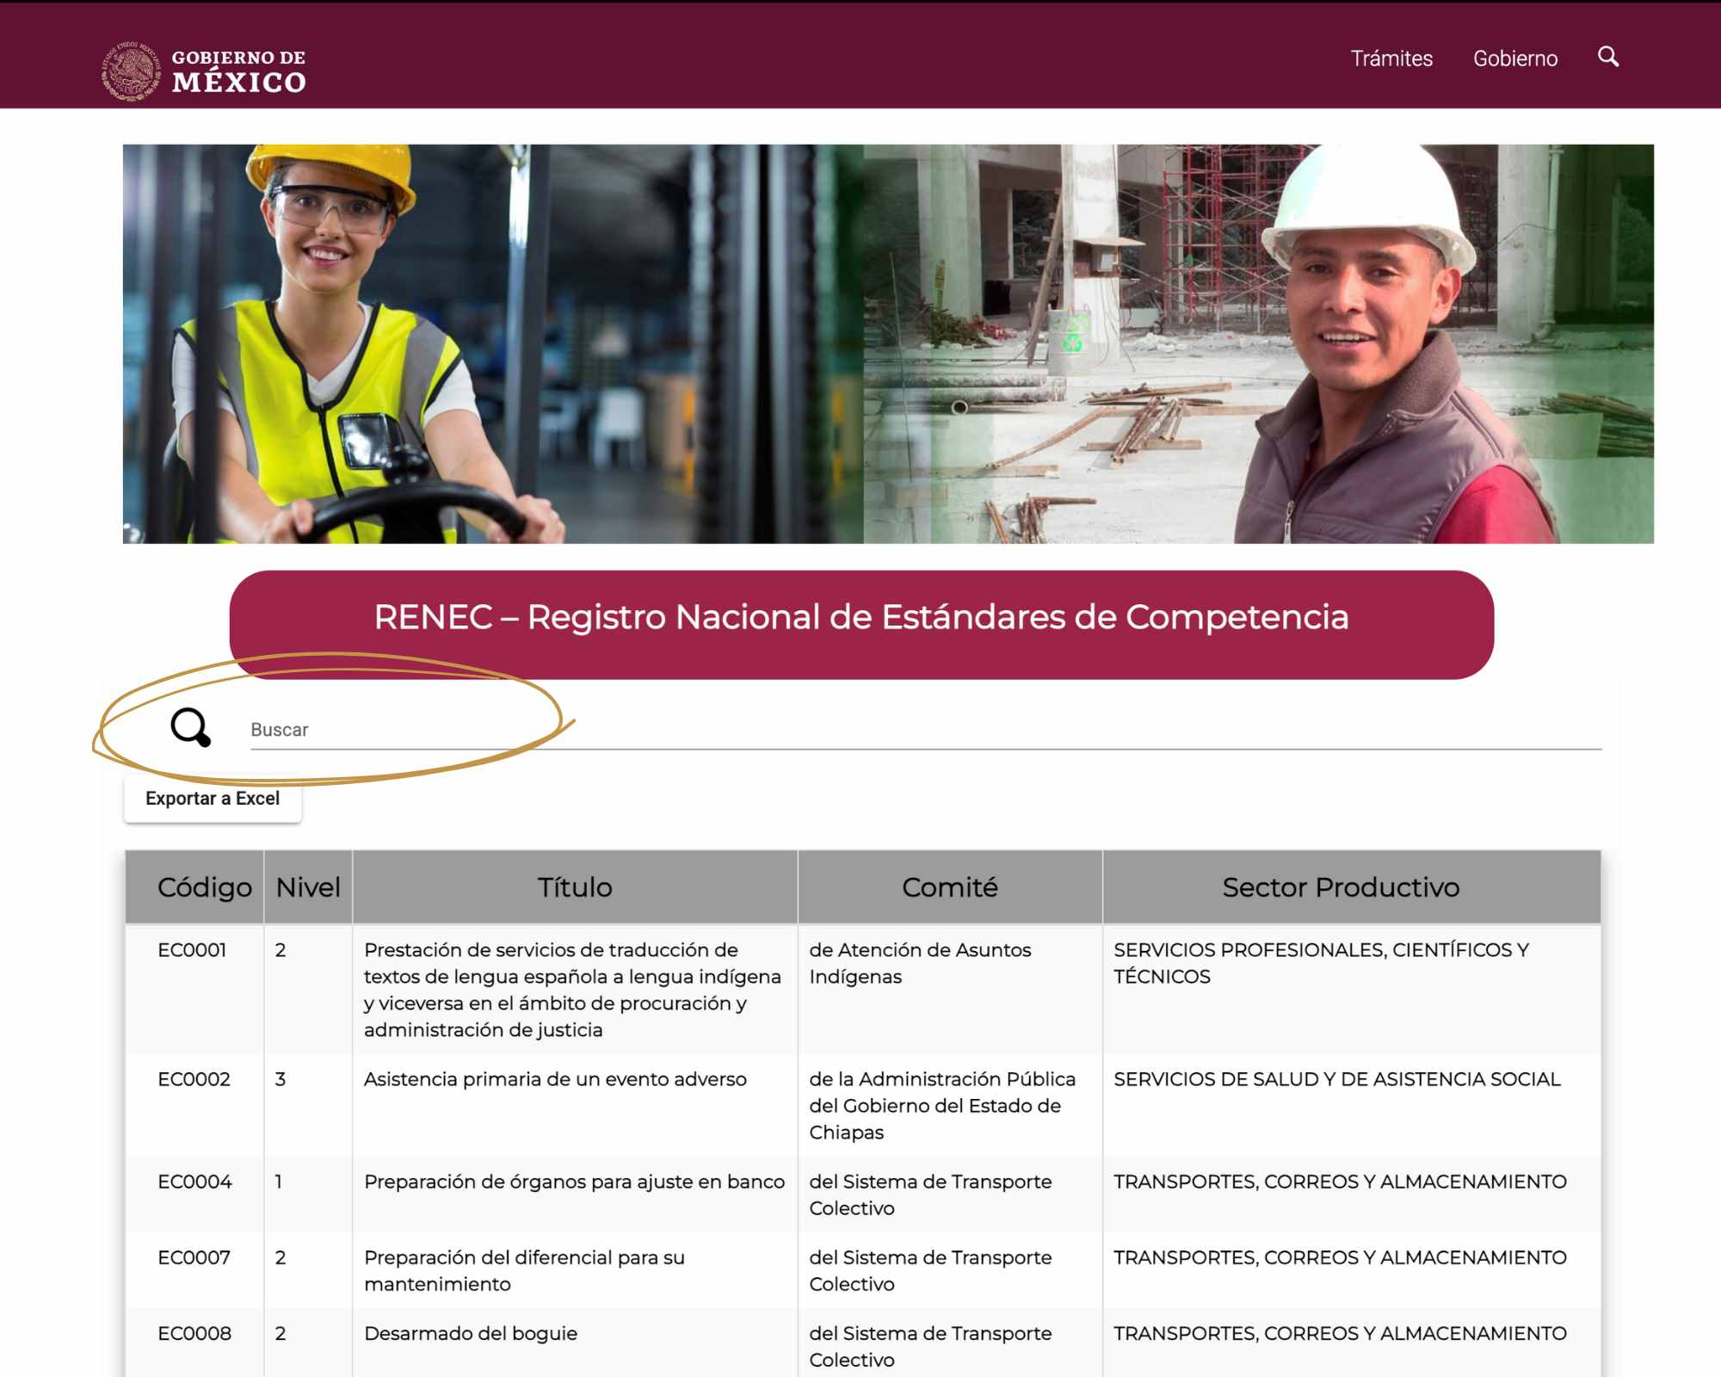Click the header search magnifier icon
Viewport: 1721px width, 1377px height.
pos(1607,57)
